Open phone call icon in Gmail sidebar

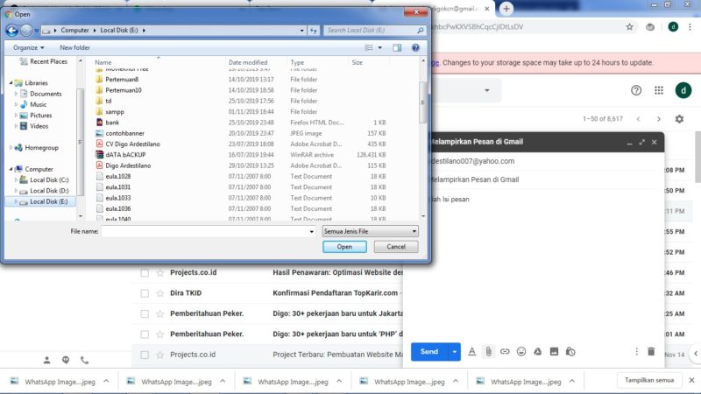coord(84,360)
